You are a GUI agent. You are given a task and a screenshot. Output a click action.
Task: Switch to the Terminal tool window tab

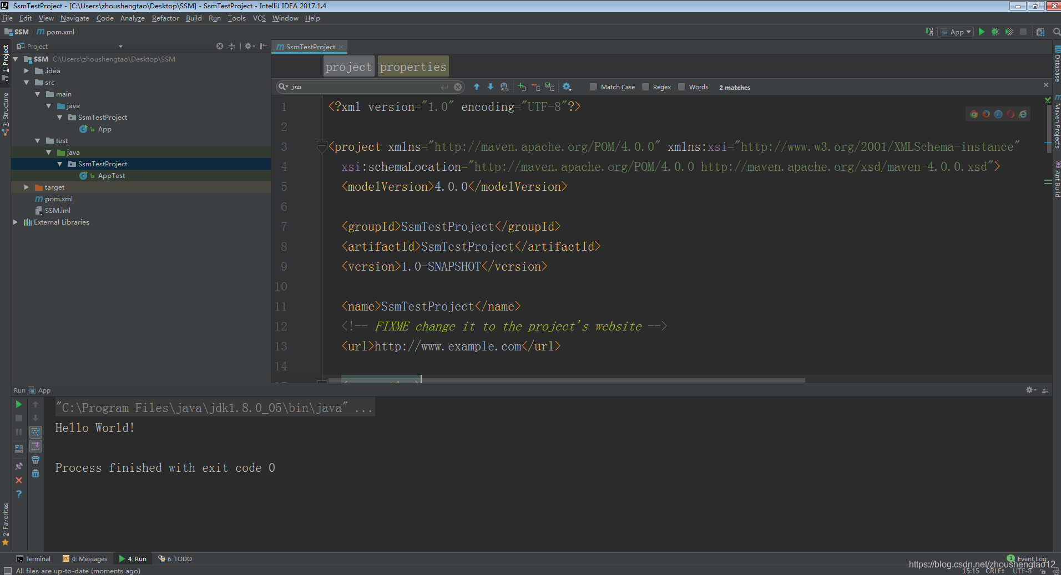(33, 559)
